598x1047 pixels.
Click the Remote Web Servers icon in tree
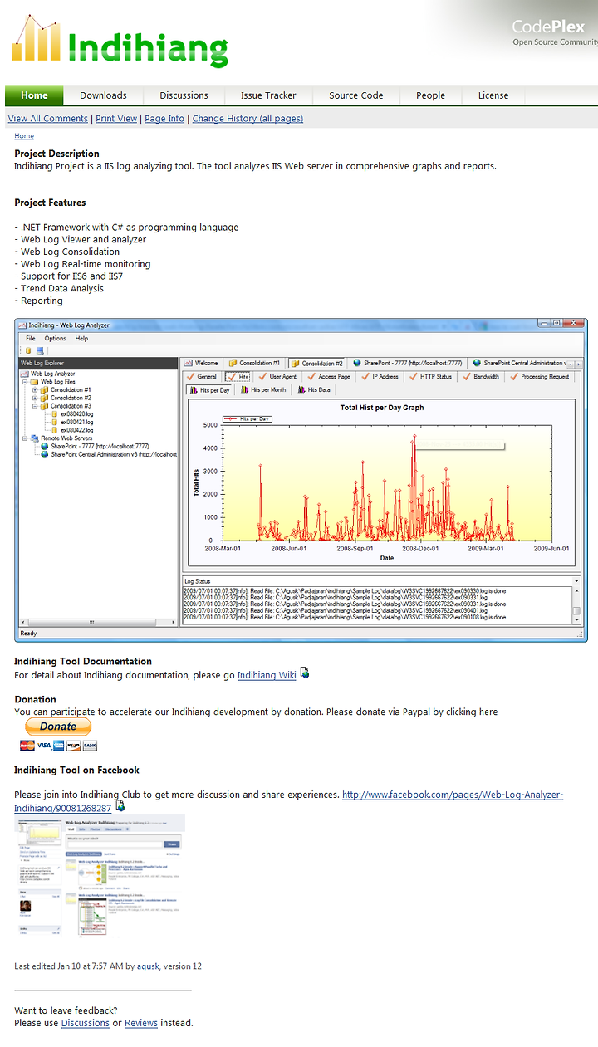pos(35,438)
